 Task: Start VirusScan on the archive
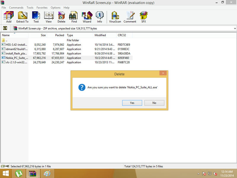coord(115,17)
